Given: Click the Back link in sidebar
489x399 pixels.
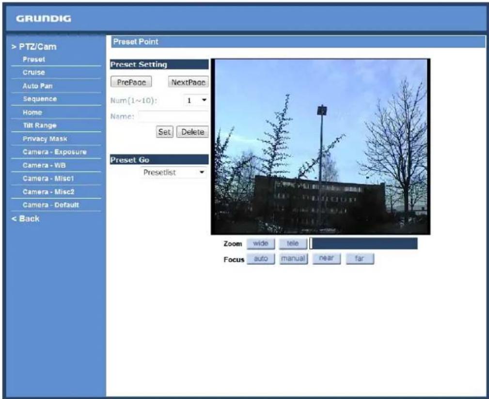Looking at the screenshot, I should coord(26,219).
